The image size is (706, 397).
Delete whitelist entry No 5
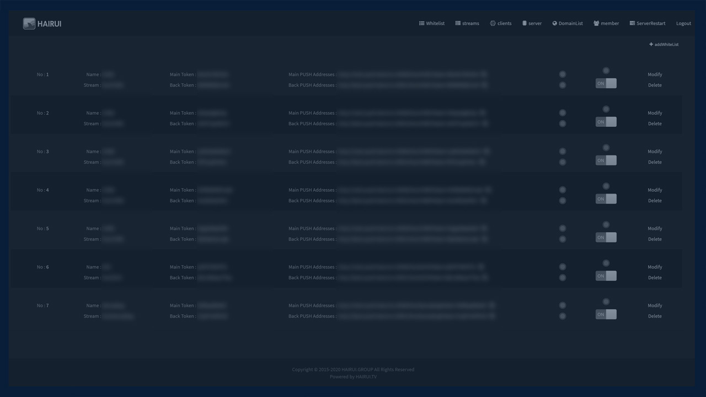click(x=655, y=239)
